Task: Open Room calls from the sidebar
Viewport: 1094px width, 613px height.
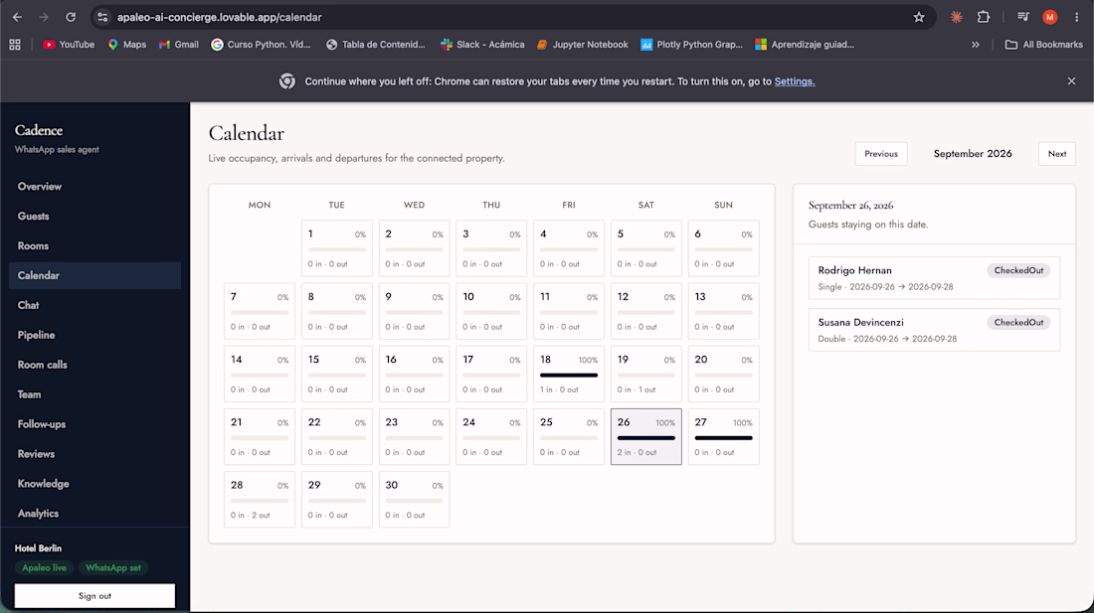Action: 94,365
